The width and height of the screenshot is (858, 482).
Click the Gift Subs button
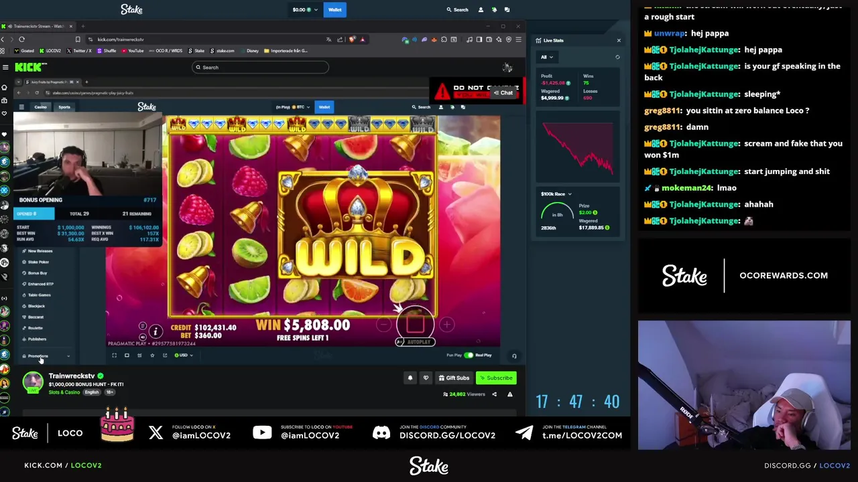454,378
